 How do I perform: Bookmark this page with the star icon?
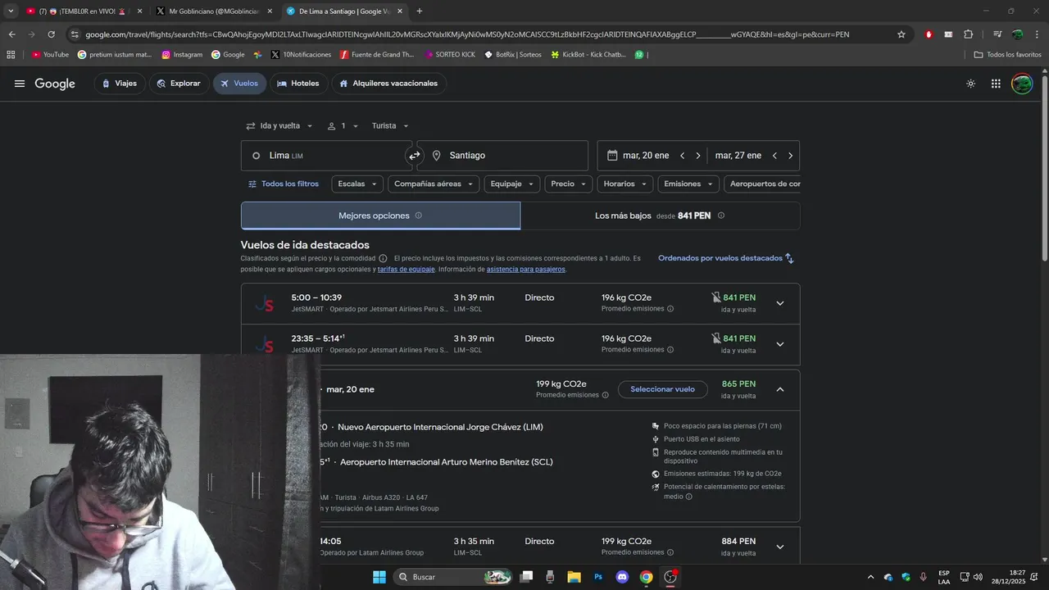901,34
